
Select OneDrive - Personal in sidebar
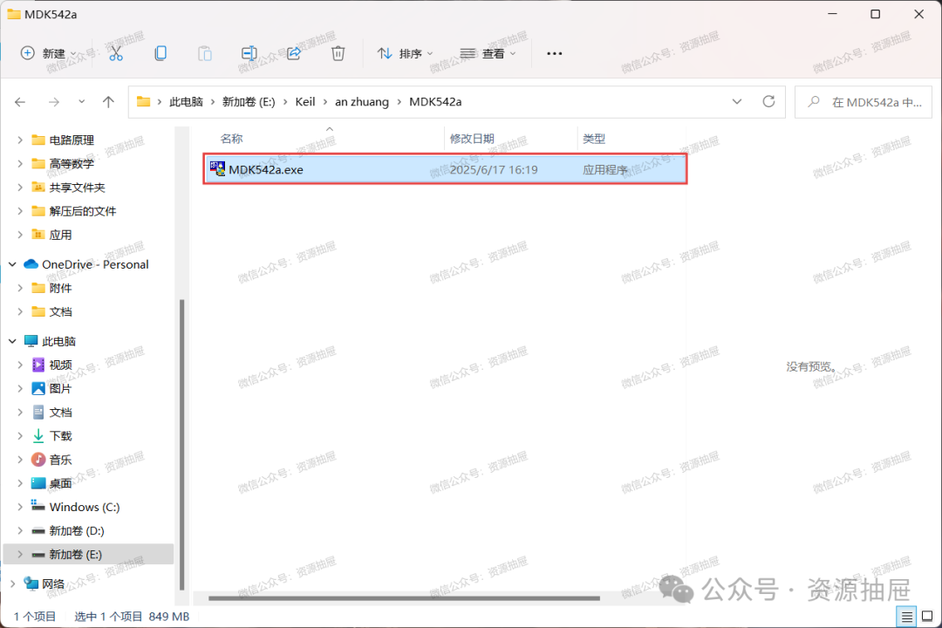(x=95, y=264)
